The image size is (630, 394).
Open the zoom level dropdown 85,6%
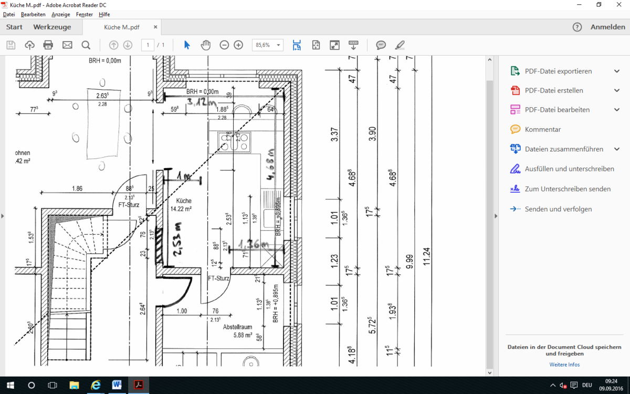coord(267,45)
